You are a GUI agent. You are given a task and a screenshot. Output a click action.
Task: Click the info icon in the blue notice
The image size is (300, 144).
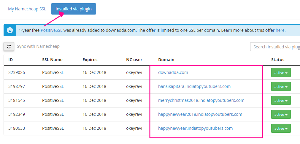point(10,30)
